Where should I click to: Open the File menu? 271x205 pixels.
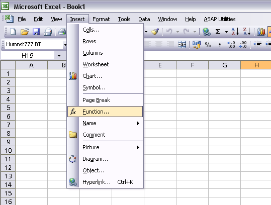coord(22,19)
